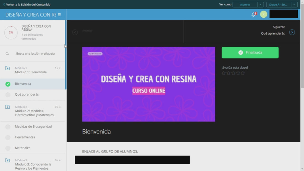
Task: Click the course video thumbnail
Action: [x=148, y=84]
